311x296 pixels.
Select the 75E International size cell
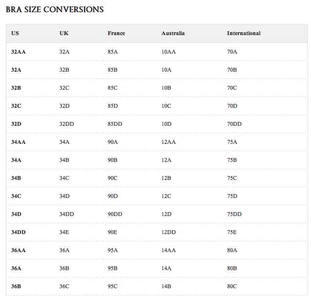click(x=232, y=232)
